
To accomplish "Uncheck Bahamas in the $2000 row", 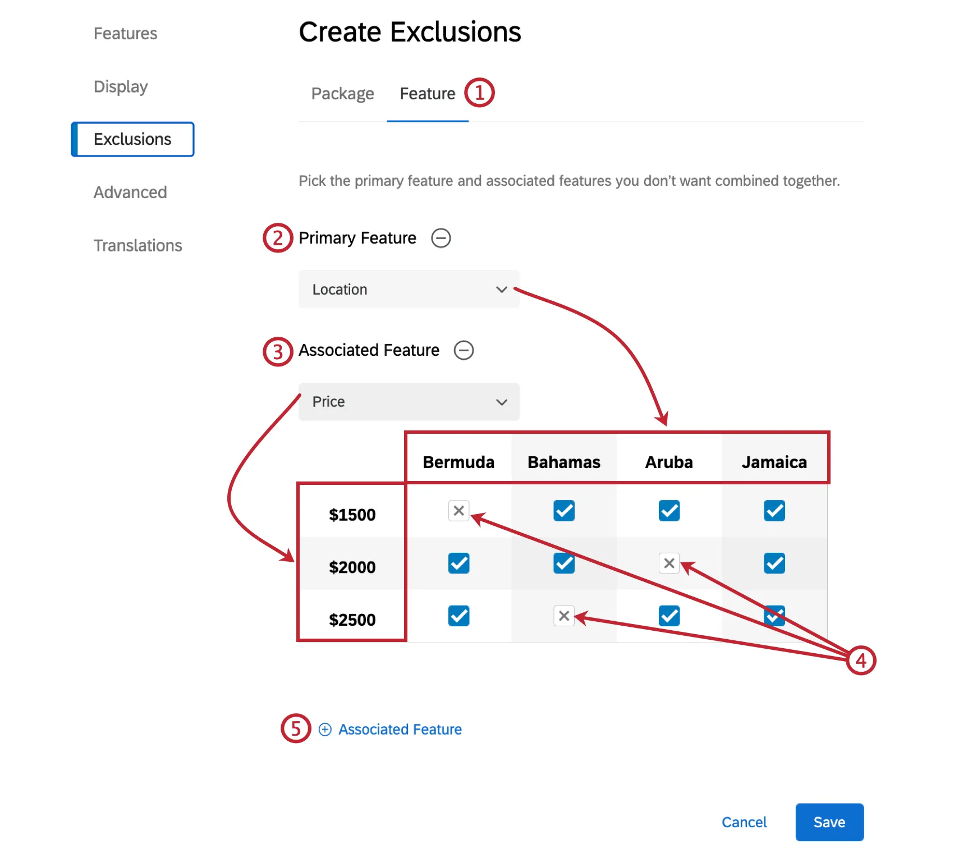I will pos(564,563).
